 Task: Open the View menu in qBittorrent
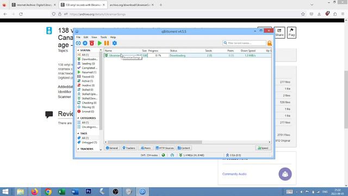coord(94,37)
